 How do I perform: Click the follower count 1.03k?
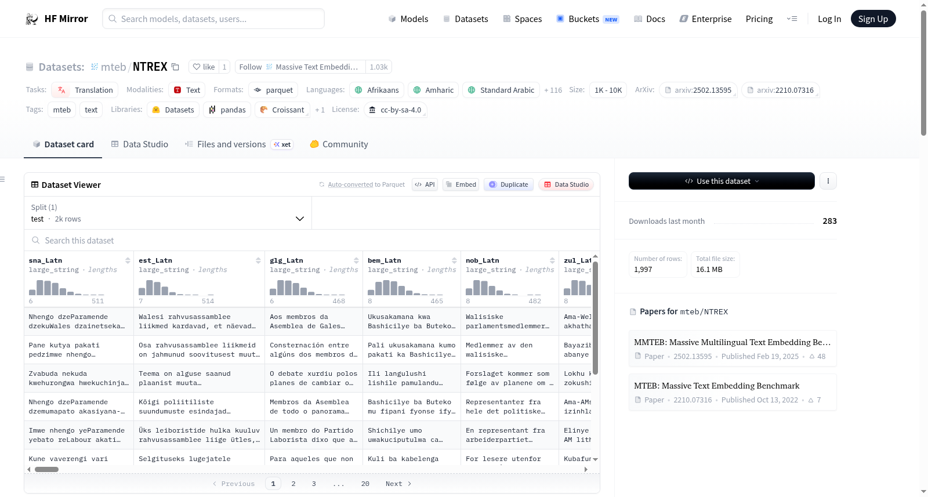379,67
